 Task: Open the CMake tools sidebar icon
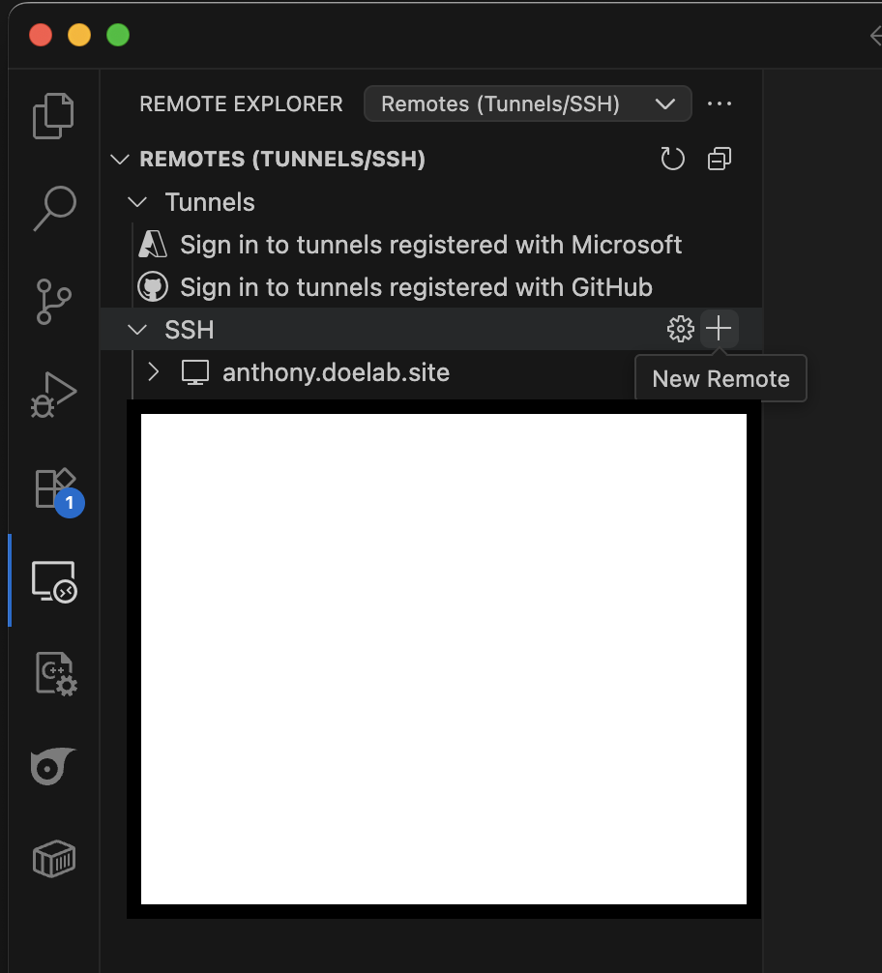[x=56, y=674]
